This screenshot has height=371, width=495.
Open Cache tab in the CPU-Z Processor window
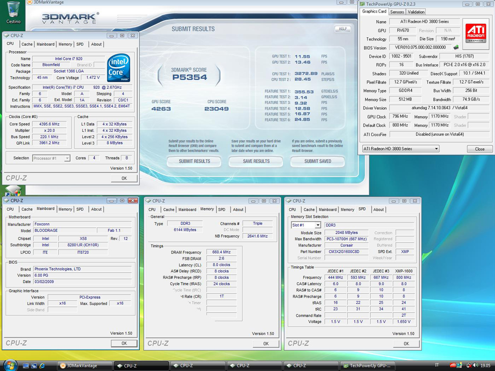(x=27, y=44)
